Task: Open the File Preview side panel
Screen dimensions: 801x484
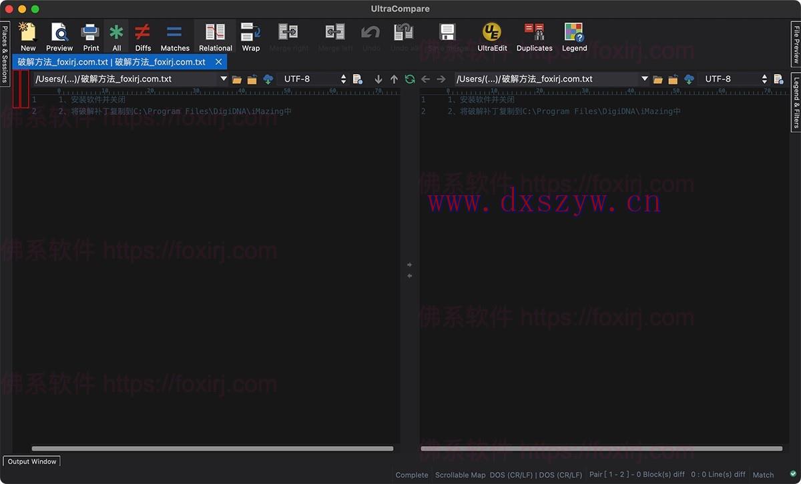Action: point(796,45)
